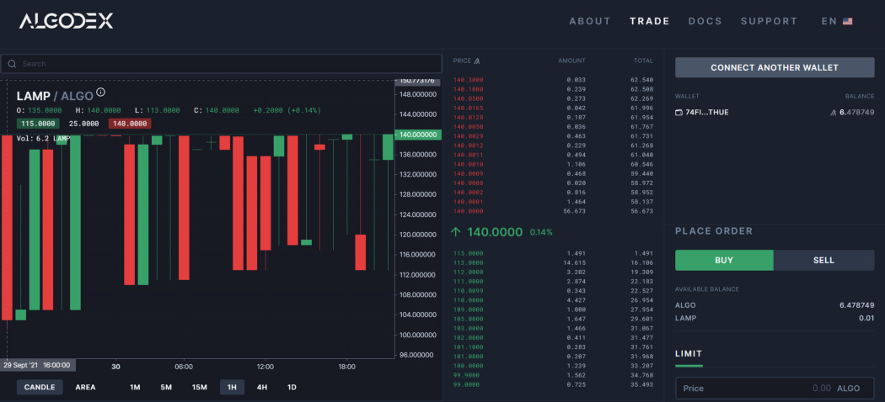This screenshot has height=402, width=885.
Task: Select buy order at 99.0000
Action: [553, 384]
